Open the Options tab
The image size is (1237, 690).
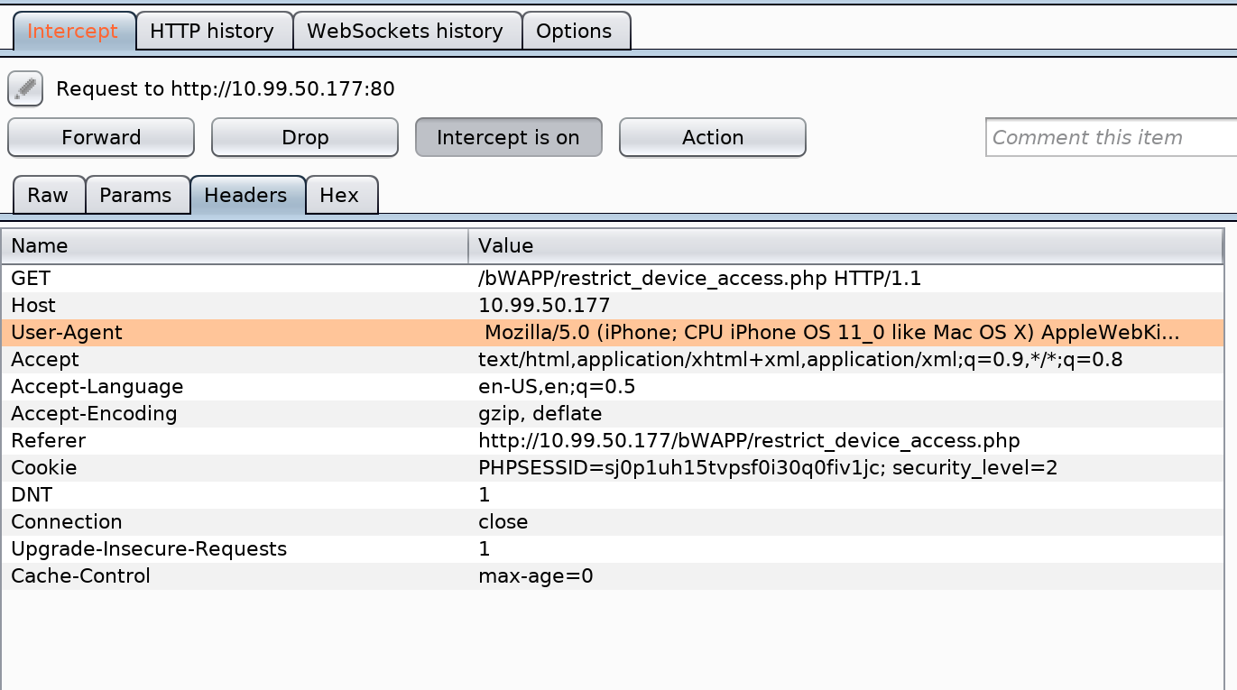tap(576, 31)
